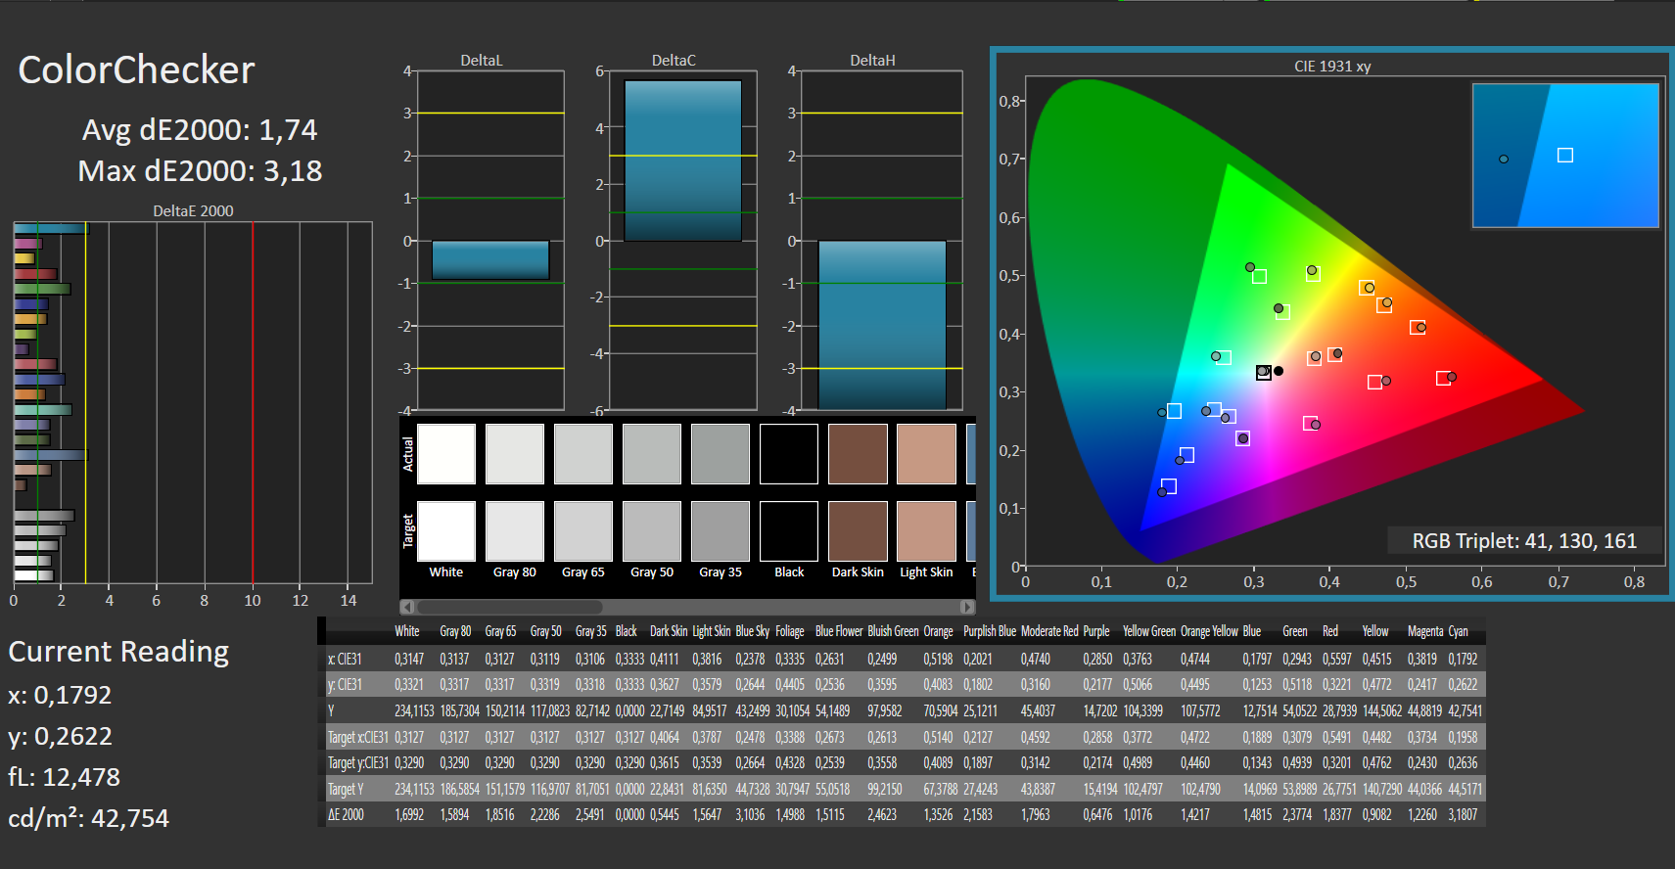The image size is (1675, 869).
Task: Select the Actual Gray 35 swatch
Action: (x=721, y=454)
